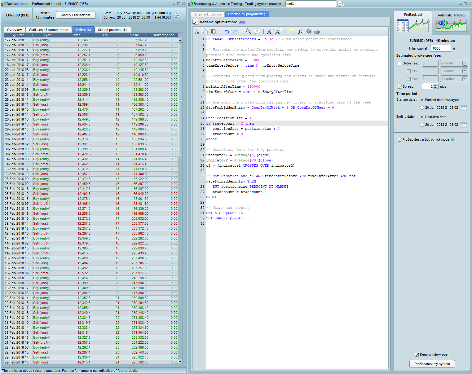
Task: Click the Initial capital input field
Action: click(441, 48)
